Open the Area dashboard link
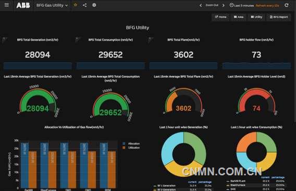 239,17
